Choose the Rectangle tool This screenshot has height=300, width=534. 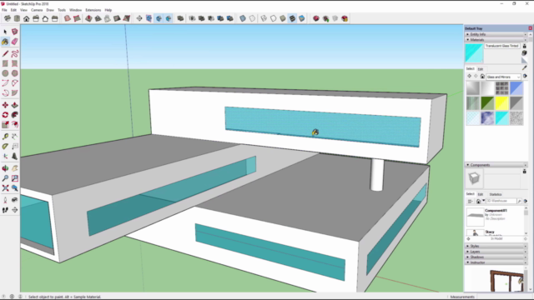[5, 63]
